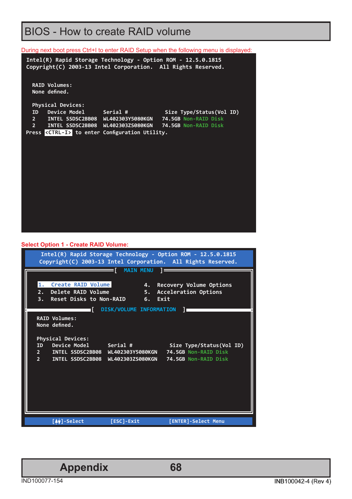The width and height of the screenshot is (352, 499).
Task: Click page number 68 in footer
Action: click(176, 467)
